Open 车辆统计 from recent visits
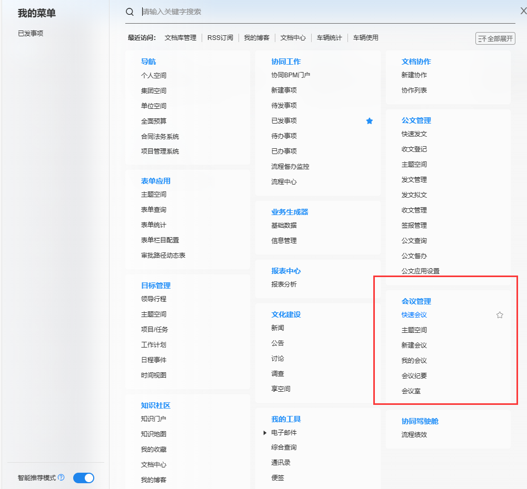Viewport: 527px width, 489px height. coord(329,38)
